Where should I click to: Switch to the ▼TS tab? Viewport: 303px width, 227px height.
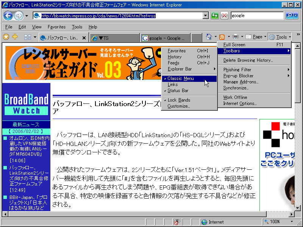(x=115, y=38)
